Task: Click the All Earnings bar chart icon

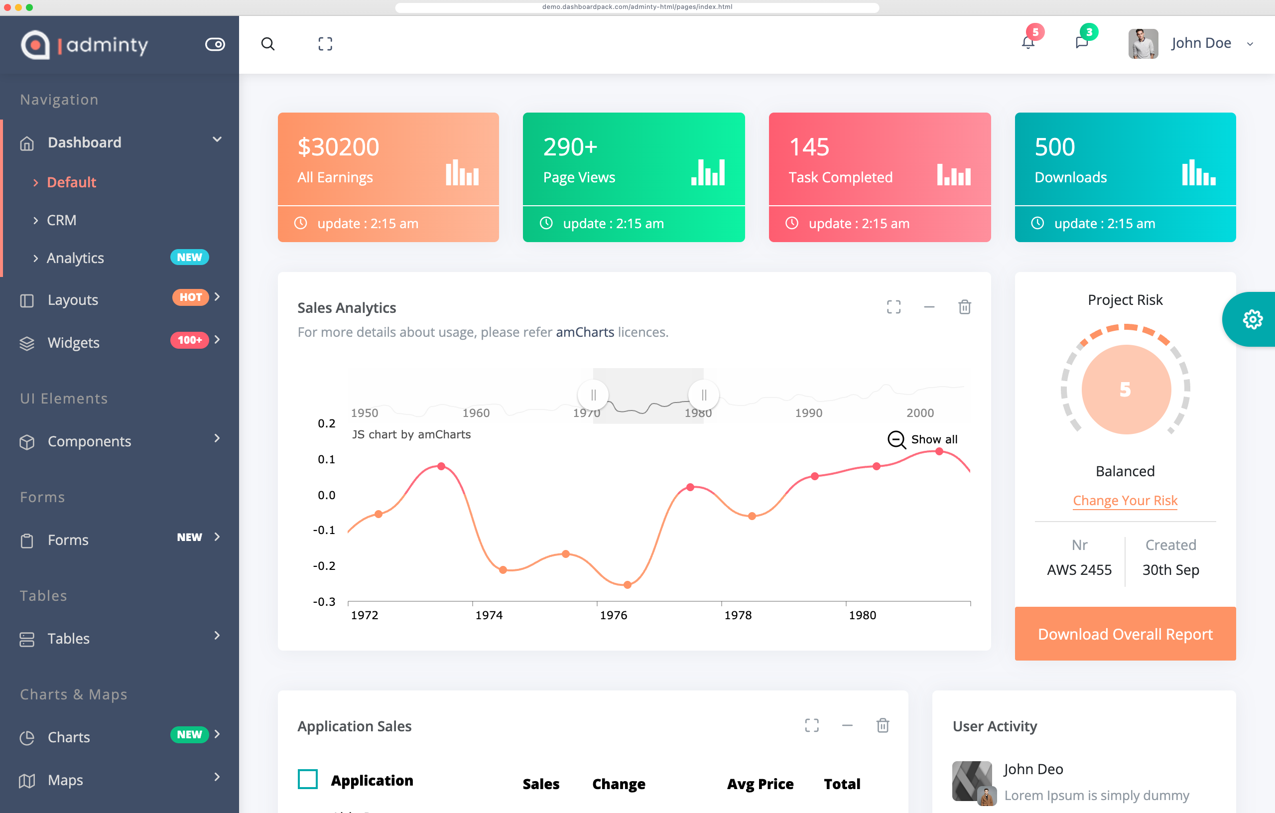Action: [x=462, y=172]
